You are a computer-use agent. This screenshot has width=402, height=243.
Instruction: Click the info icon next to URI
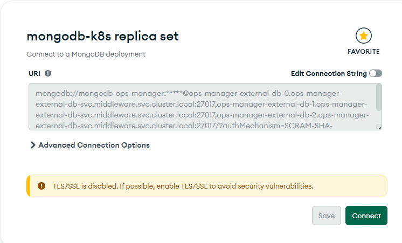click(x=48, y=73)
